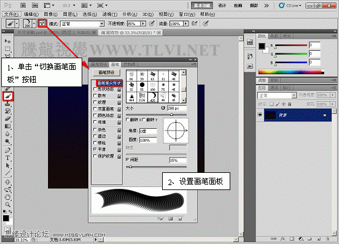Select the 3D Rotate tool

pos(7,181)
